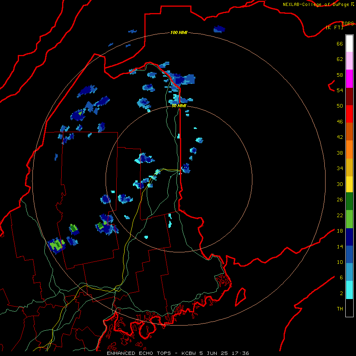Click the yellow legend color band
The width and height of the screenshot is (356, 356).
click(x=349, y=184)
